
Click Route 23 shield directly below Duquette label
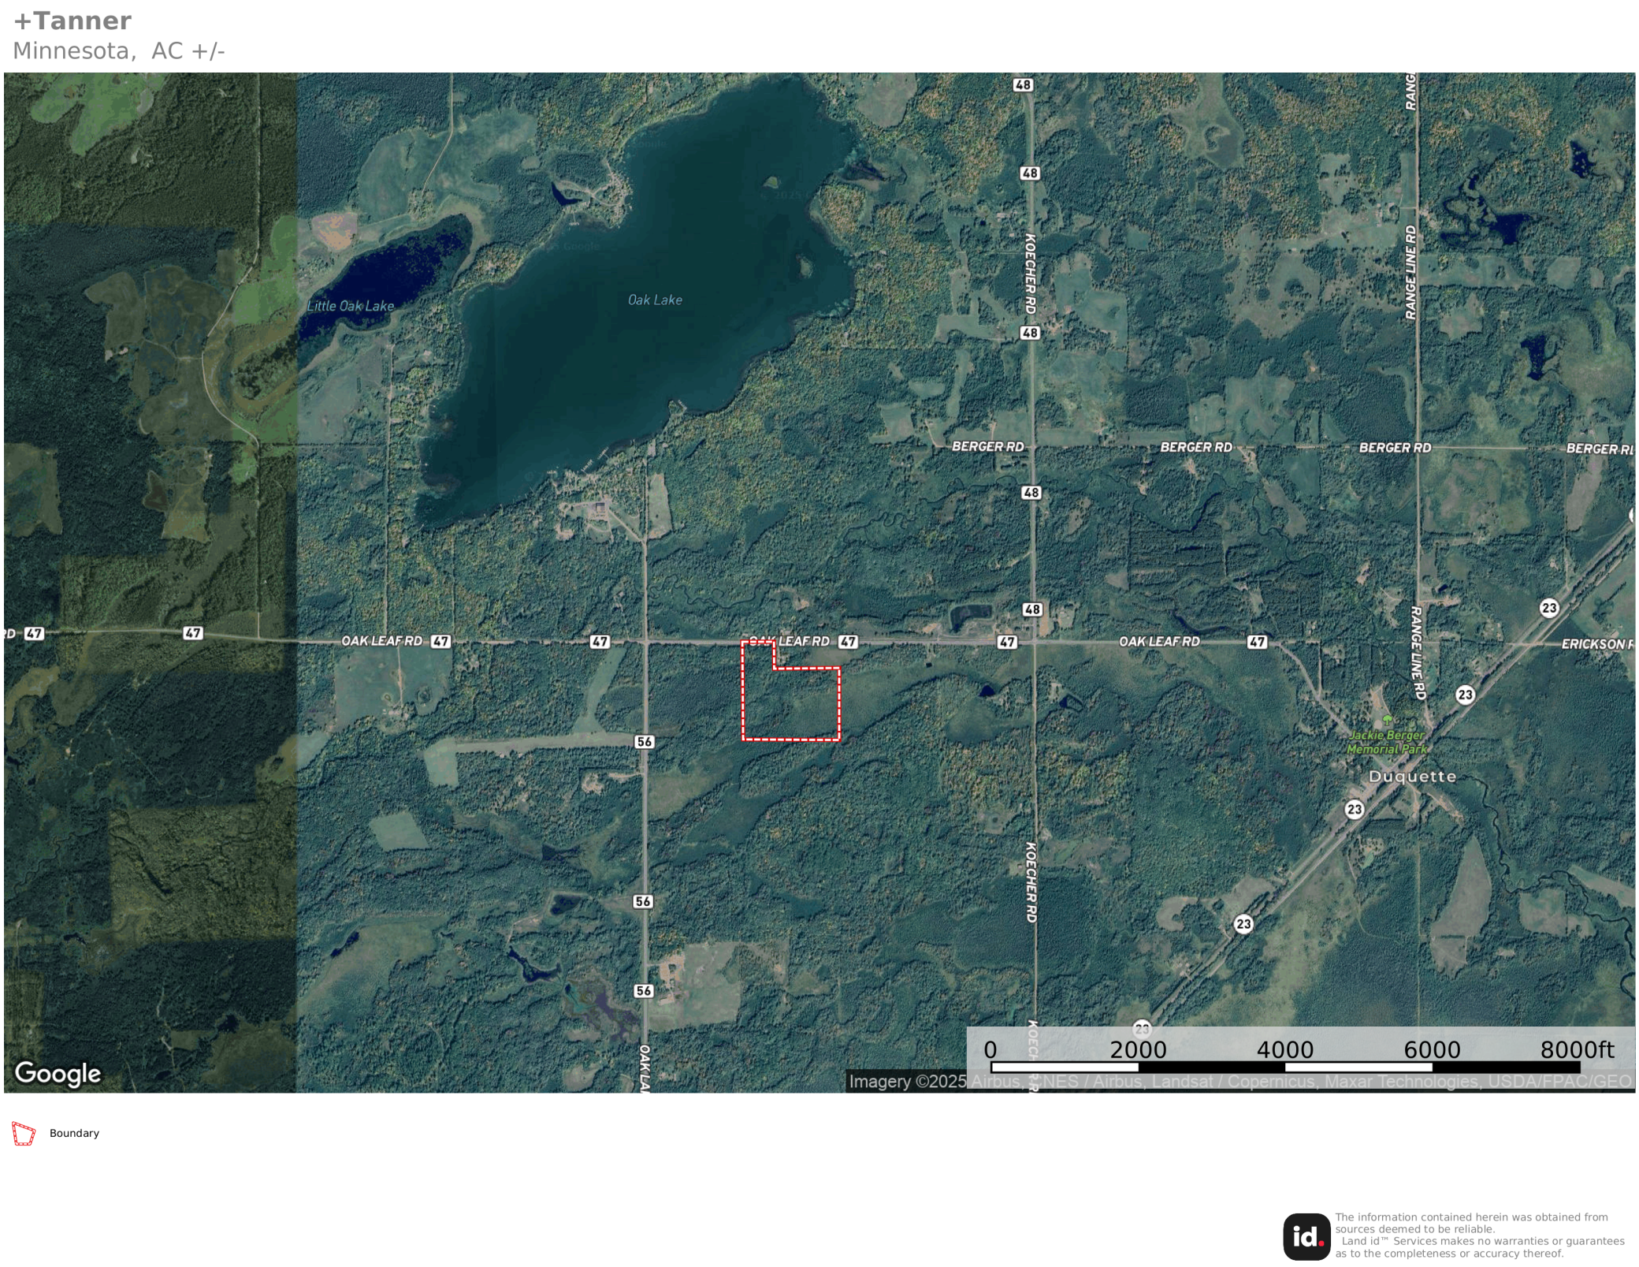point(1354,809)
